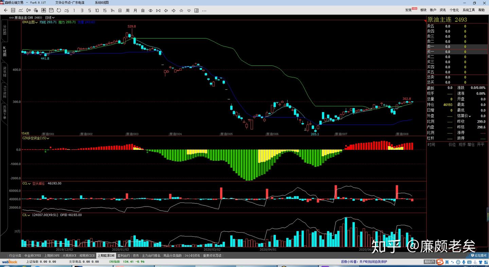Select the 大商所DCE bottom tab
Image resolution: width=489 pixels, height=267 pixels.
[69, 255]
